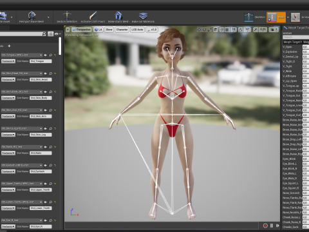Browse to Std_Skin_Arm material asset
309x232 pixels.
[x=51, y=110]
